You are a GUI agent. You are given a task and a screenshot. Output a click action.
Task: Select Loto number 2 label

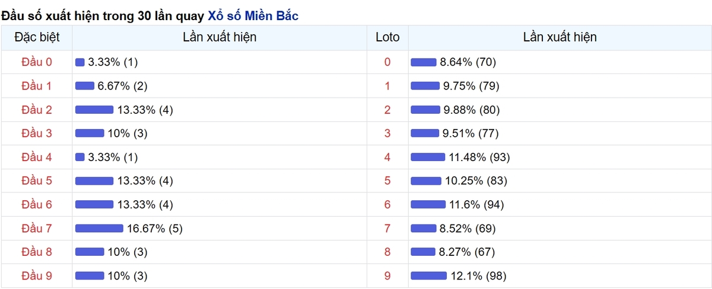coord(387,110)
